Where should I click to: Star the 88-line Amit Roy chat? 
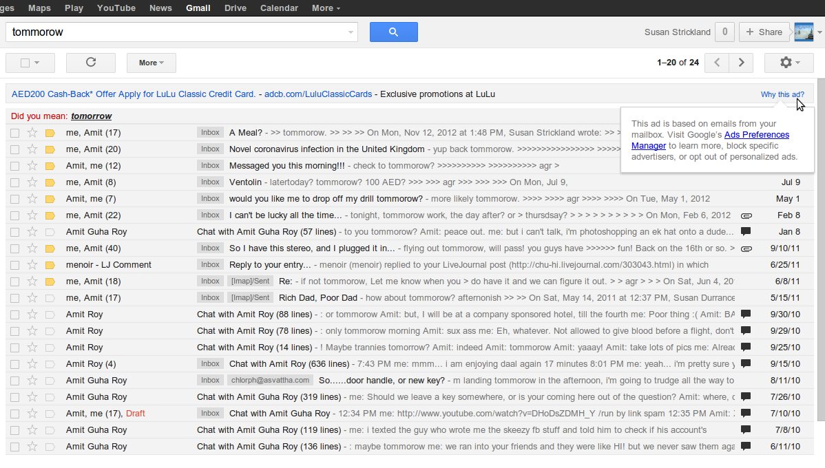pyautogui.click(x=32, y=315)
